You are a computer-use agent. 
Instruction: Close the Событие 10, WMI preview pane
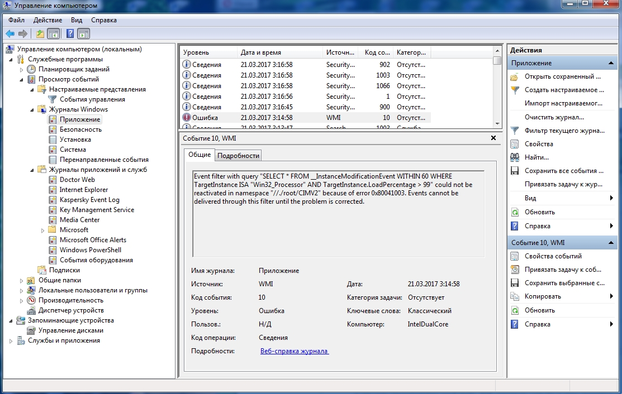pos(493,138)
